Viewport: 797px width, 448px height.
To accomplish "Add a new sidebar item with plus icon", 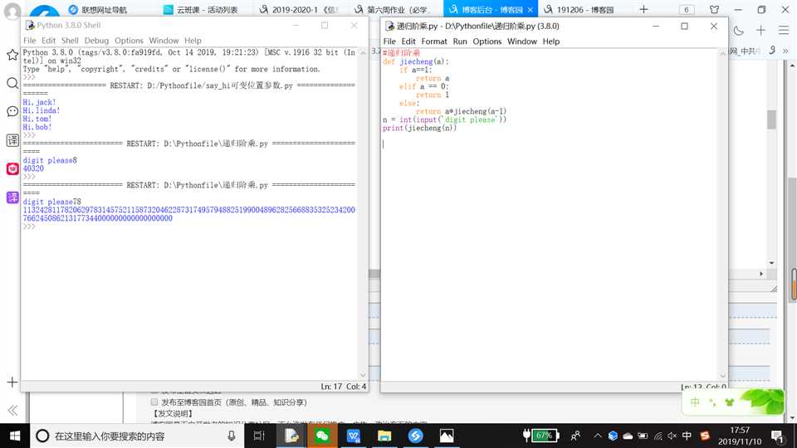I will [x=12, y=382].
